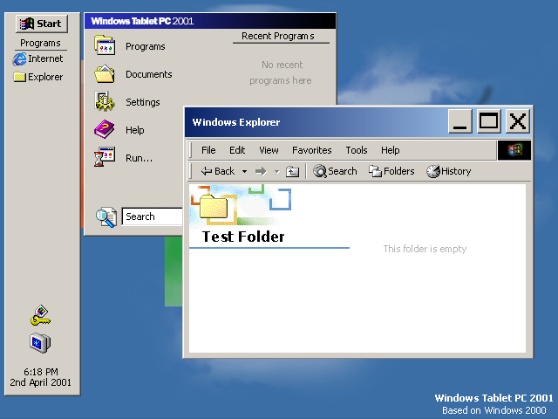Launch Explorer from the sidebar
The height and width of the screenshot is (419, 558).
(37, 77)
